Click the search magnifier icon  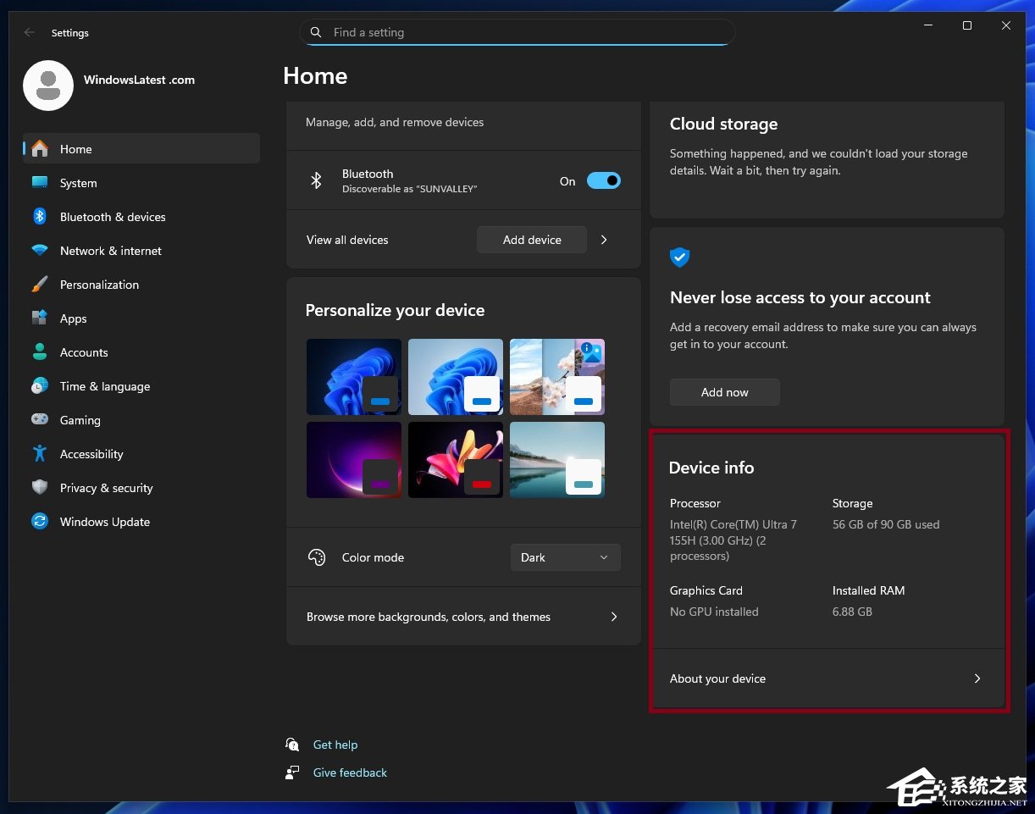pos(316,32)
